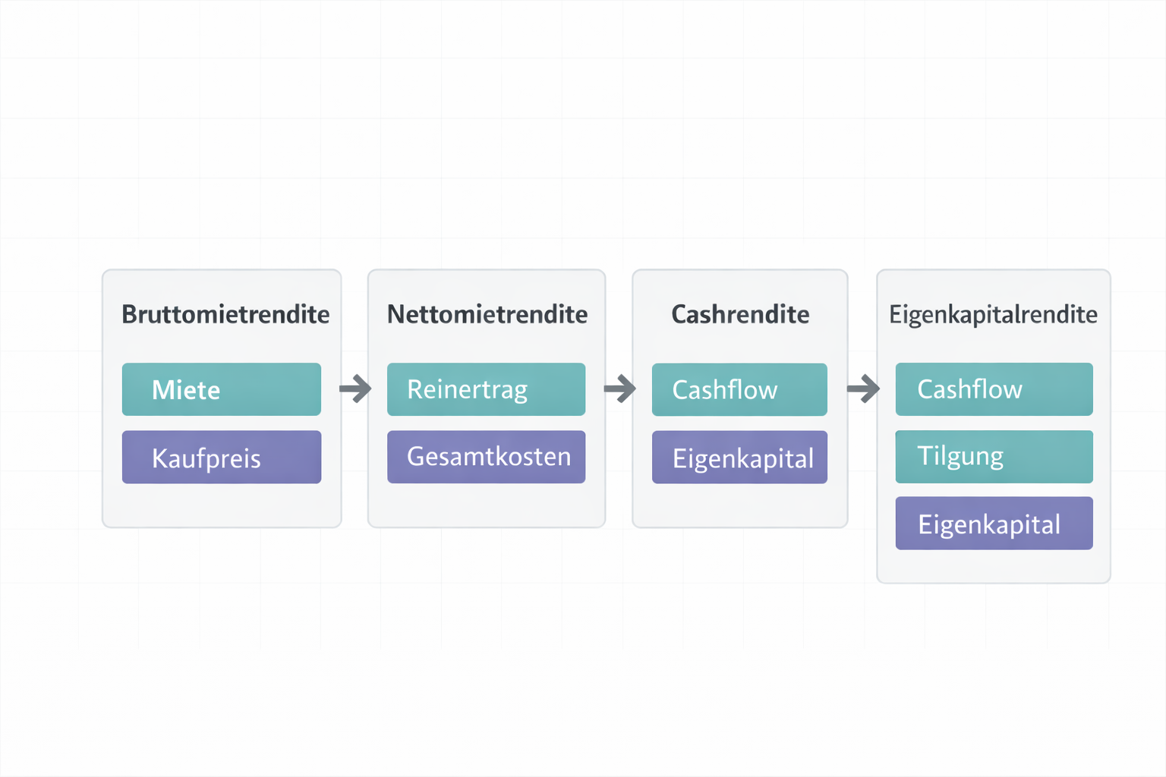
Task: Choose the Gesamtkosten block
Action: pyautogui.click(x=486, y=457)
